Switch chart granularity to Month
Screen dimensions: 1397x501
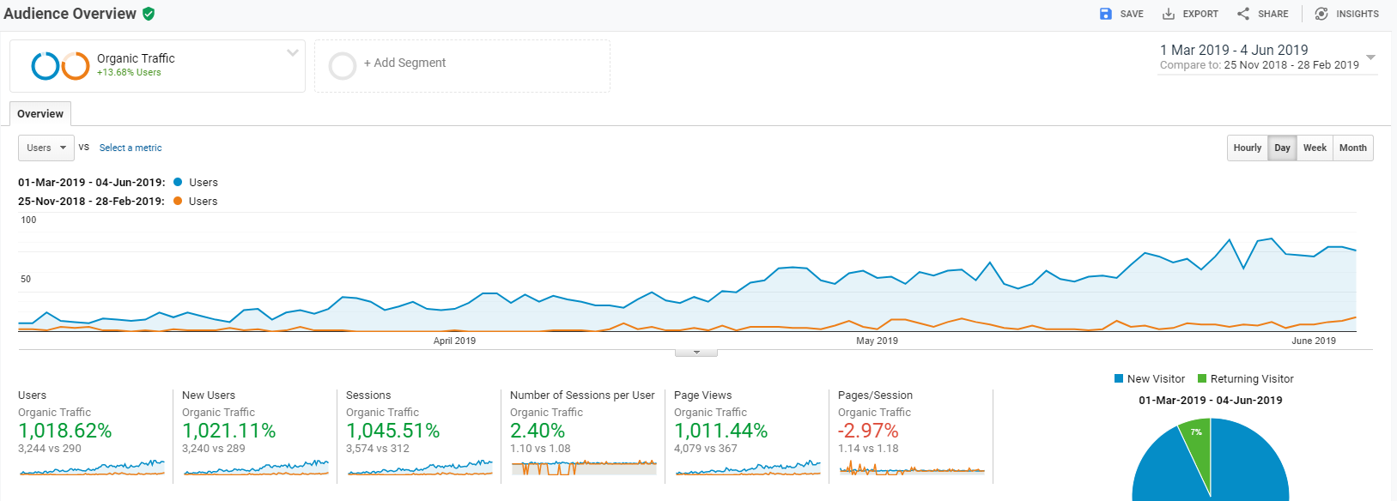coord(1353,148)
